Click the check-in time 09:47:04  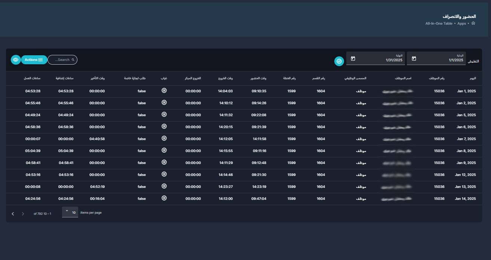tap(259, 199)
